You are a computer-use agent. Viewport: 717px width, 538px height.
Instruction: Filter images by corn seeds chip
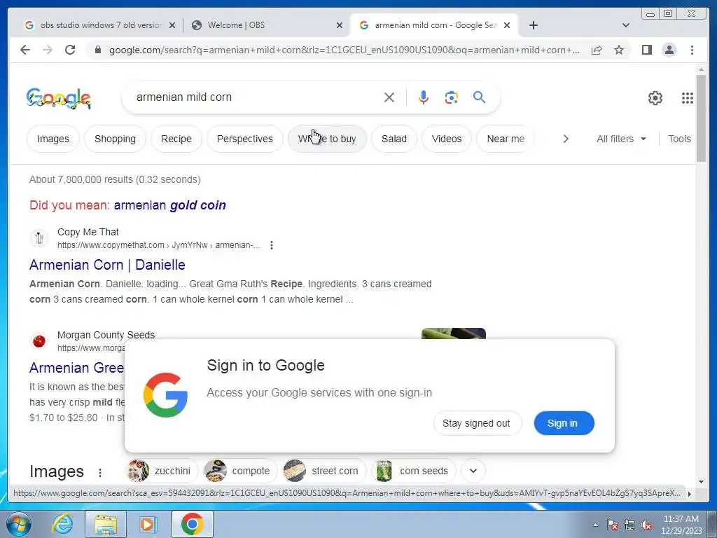click(x=413, y=471)
